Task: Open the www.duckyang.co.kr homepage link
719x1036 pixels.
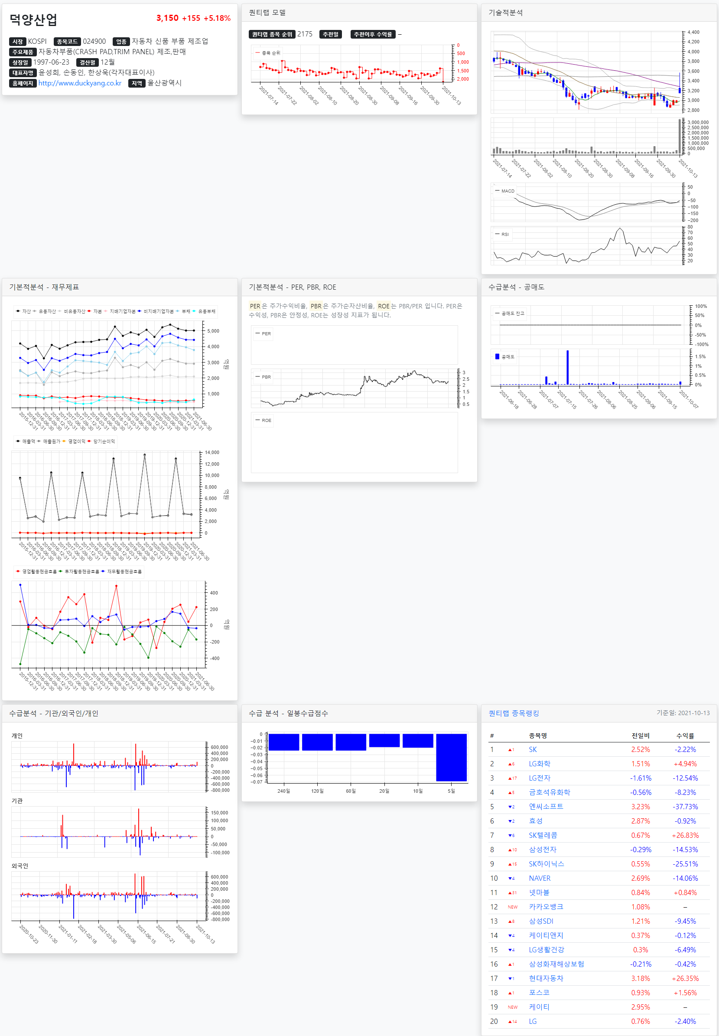Action: (80, 83)
